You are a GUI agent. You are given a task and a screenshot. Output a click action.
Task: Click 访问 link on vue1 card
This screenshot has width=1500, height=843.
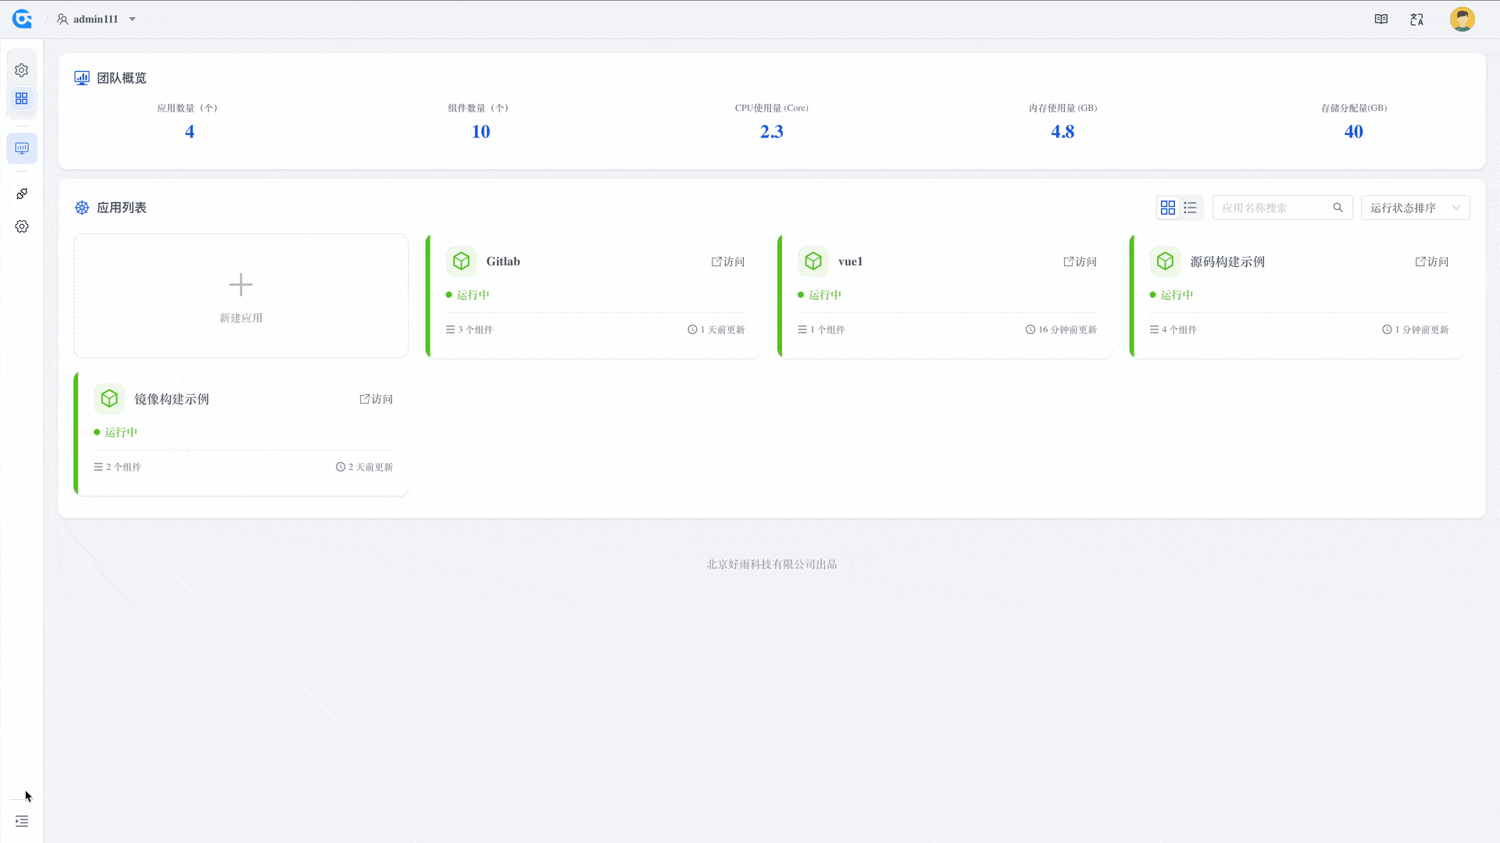[1080, 261]
